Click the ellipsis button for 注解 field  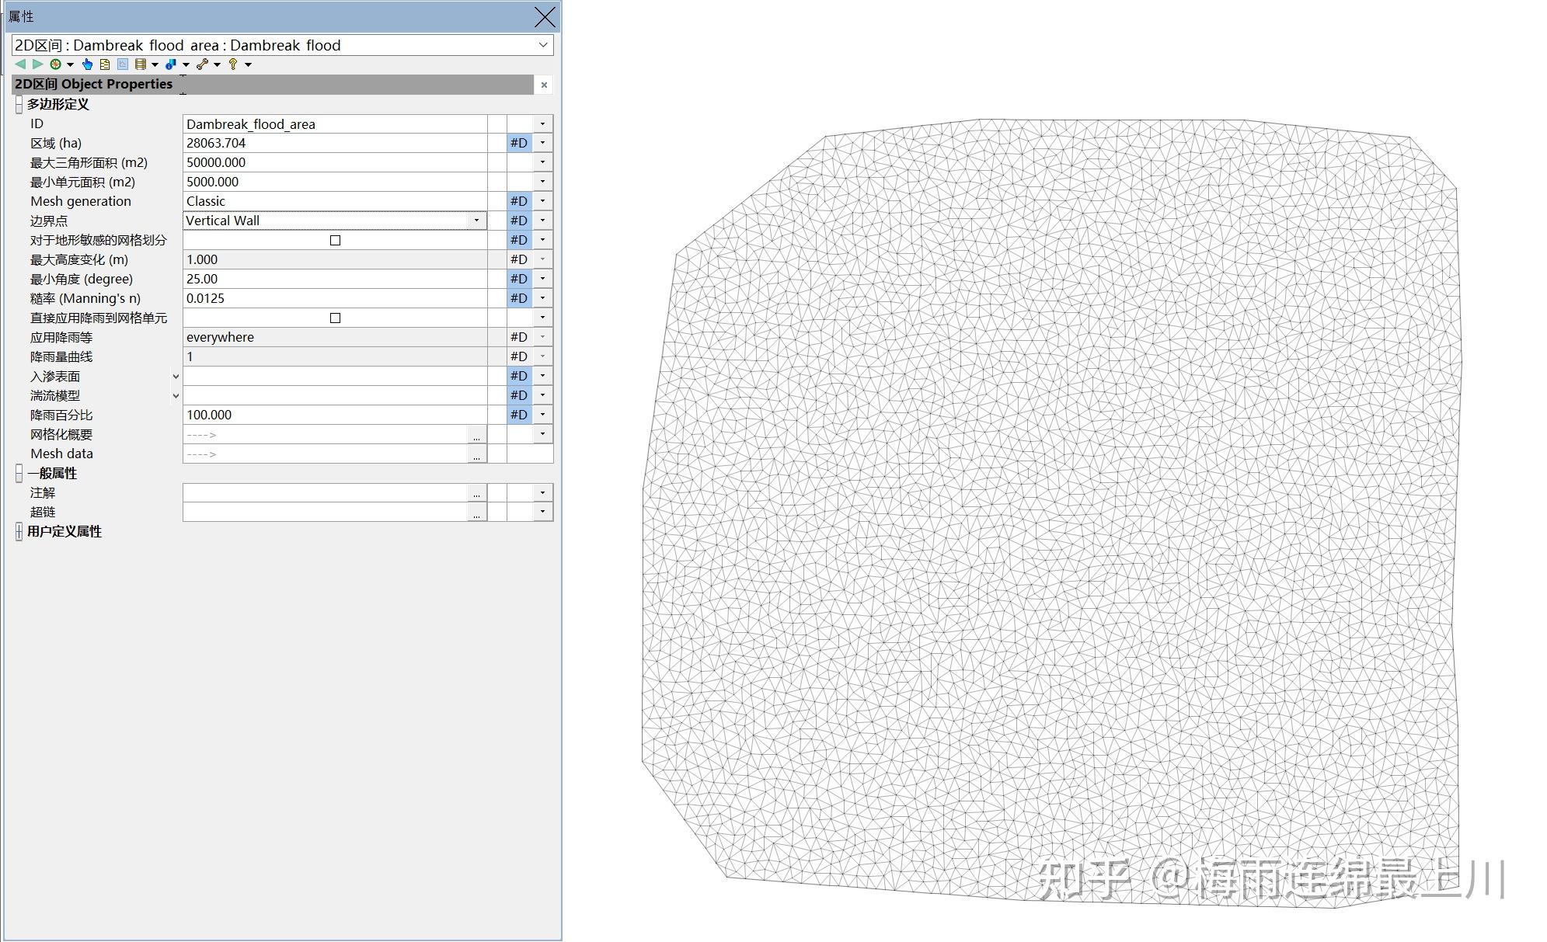tap(476, 493)
